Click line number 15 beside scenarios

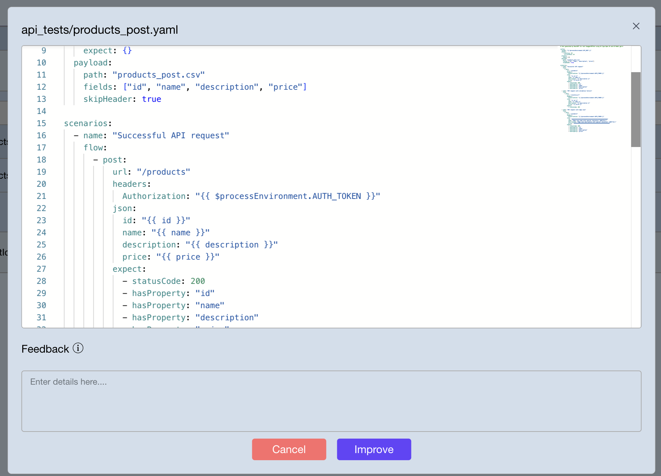[x=41, y=123]
